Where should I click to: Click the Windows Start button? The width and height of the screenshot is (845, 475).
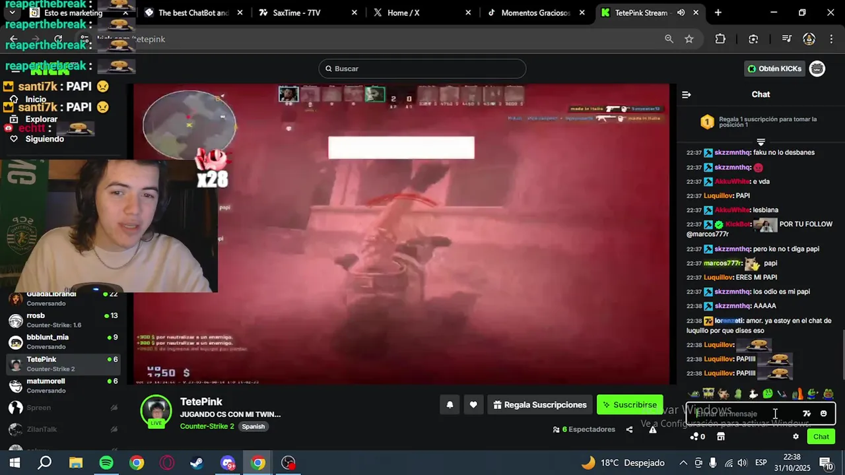(15, 463)
